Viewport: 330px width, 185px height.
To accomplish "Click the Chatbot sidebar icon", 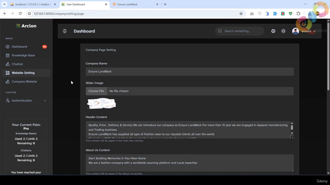I will coord(7,64).
